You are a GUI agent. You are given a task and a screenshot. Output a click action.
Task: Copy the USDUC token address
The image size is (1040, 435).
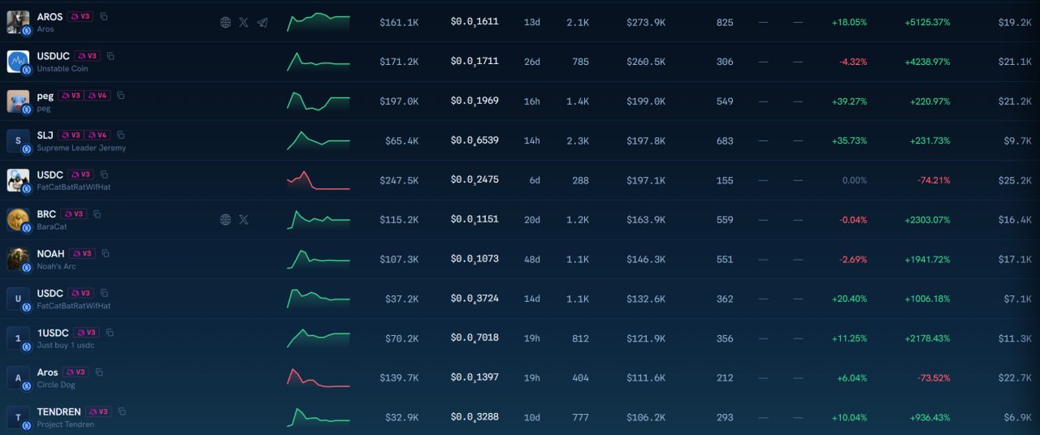[110, 56]
